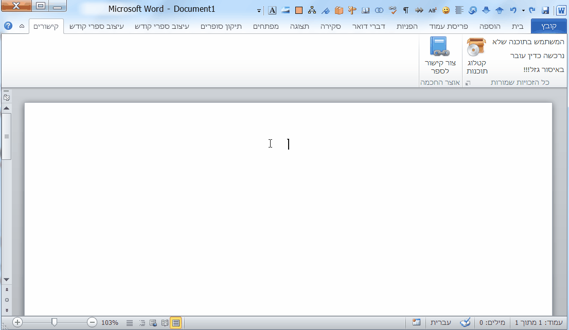Open the עיצוב ספרי קודש tab next to תיקון סופרים
The height and width of the screenshot is (330, 569).
click(x=162, y=26)
